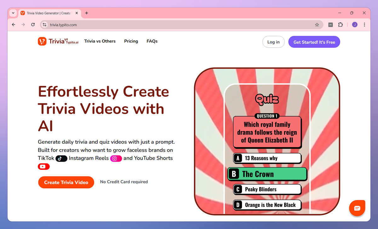
Task: Click the address bar URL field
Action: click(x=181, y=25)
